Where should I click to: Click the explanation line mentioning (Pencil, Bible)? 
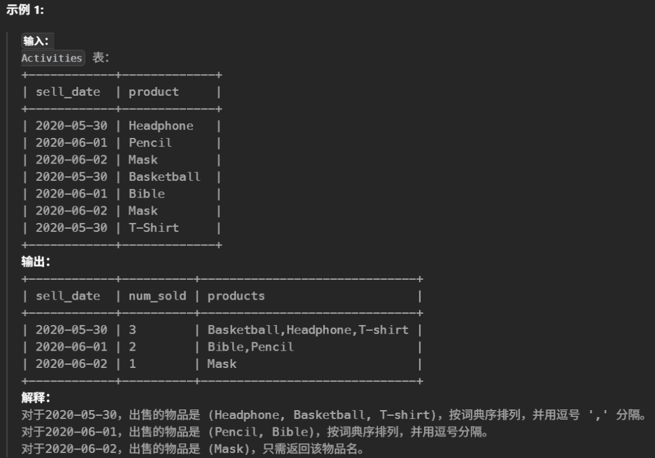pos(255,432)
